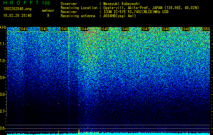
Task: Click the time marker 2047
Action: [x=145, y=29]
